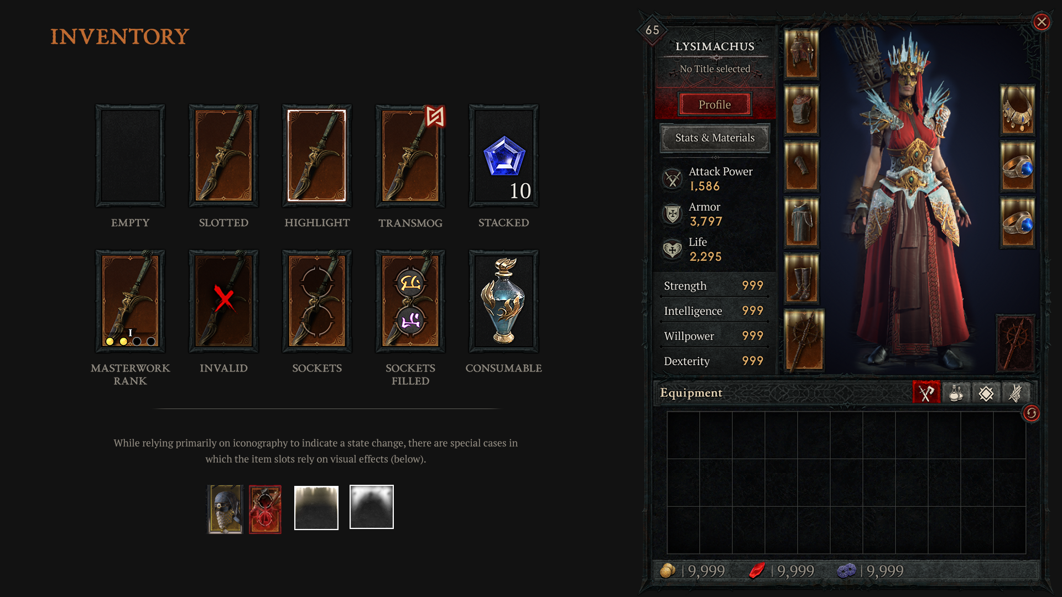The height and width of the screenshot is (597, 1062).
Task: Select the main-hand weapon slot
Action: tap(804, 340)
